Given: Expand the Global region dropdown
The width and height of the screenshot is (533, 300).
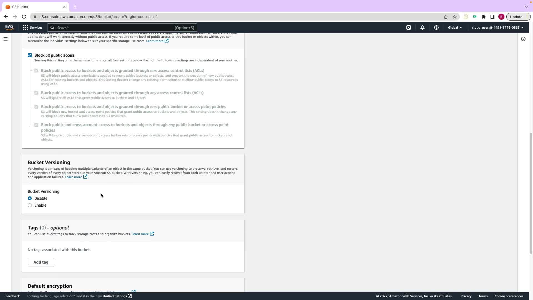Looking at the screenshot, I should tap(455, 27).
